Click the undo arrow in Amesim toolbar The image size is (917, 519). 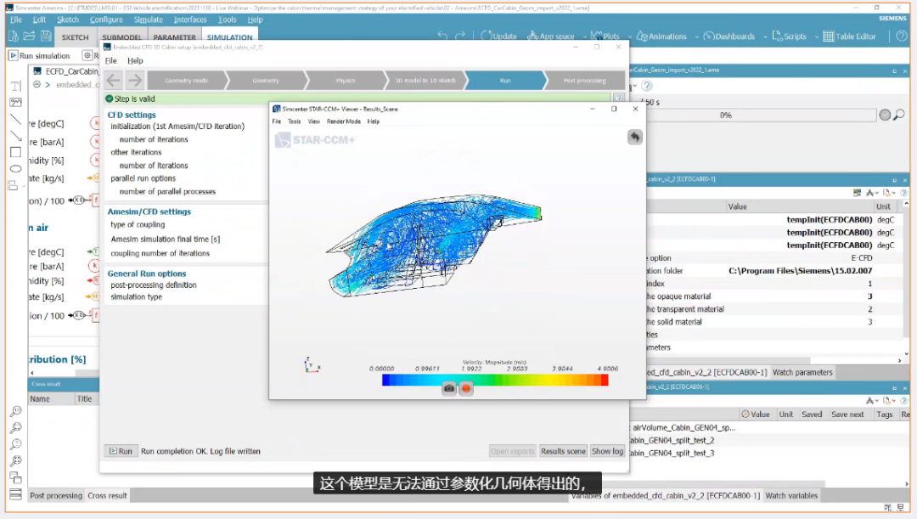pyautogui.click(x=442, y=36)
